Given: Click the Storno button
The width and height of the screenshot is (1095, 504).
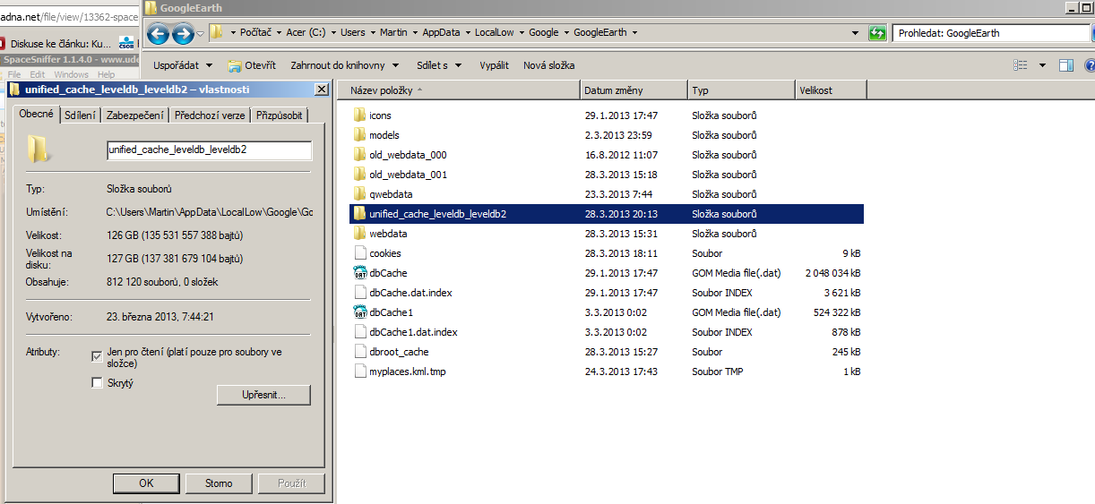Looking at the screenshot, I should tap(219, 483).
